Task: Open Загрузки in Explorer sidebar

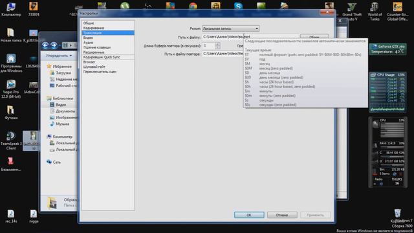Action: pos(63,73)
